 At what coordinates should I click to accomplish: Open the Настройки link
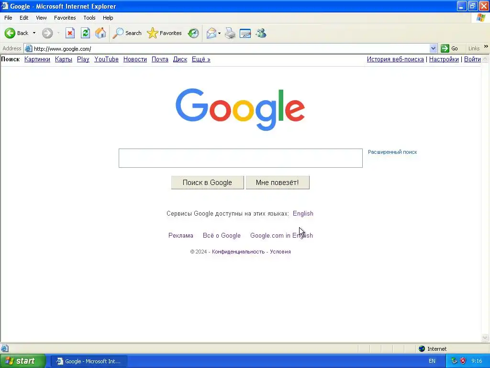[444, 59]
